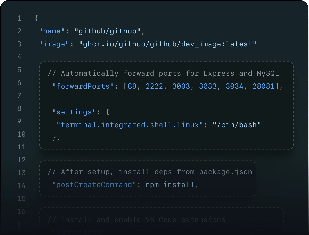Click port 28081 in the ports array
Image resolution: width=309 pixels, height=235 pixels.
point(263,86)
